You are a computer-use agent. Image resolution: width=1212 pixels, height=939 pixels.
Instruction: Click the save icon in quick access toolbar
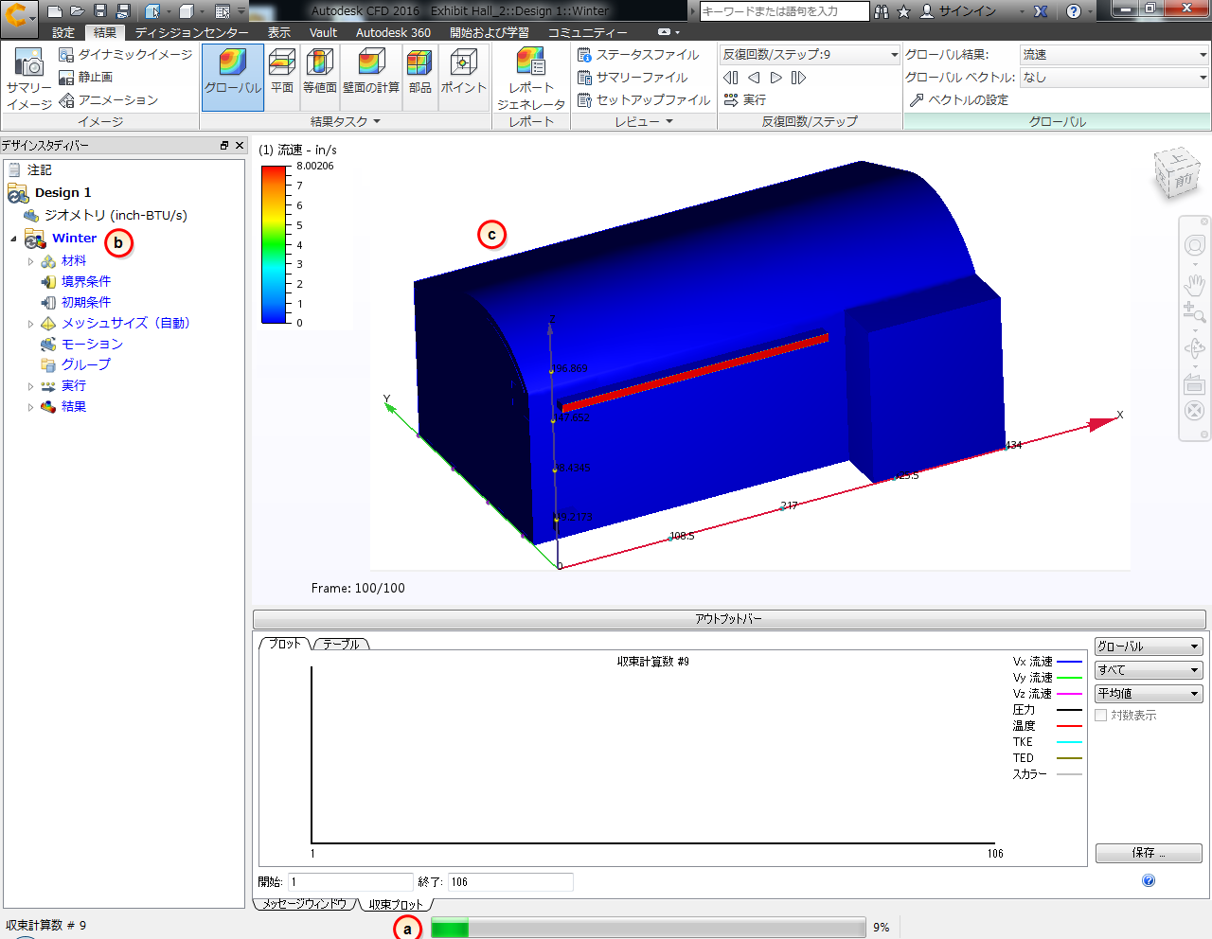pos(100,11)
